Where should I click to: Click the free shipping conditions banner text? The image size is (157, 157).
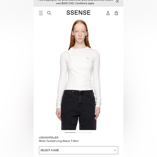tap(75, 2)
